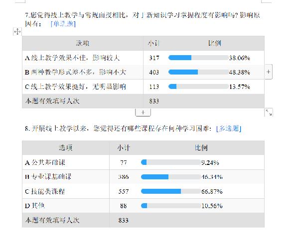299x230 pixels.
Task: Click the add row plus button below table
Action: pos(143,112)
